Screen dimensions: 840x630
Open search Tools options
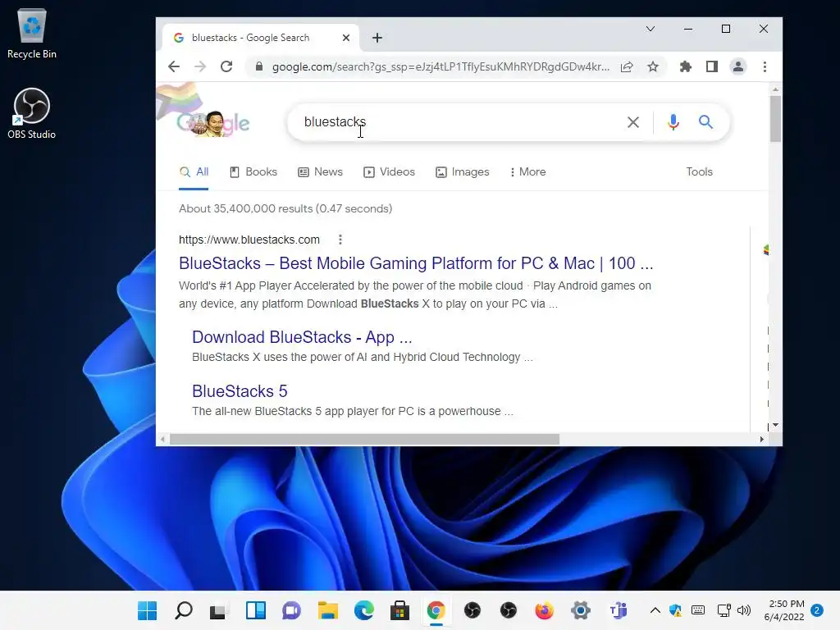point(699,172)
